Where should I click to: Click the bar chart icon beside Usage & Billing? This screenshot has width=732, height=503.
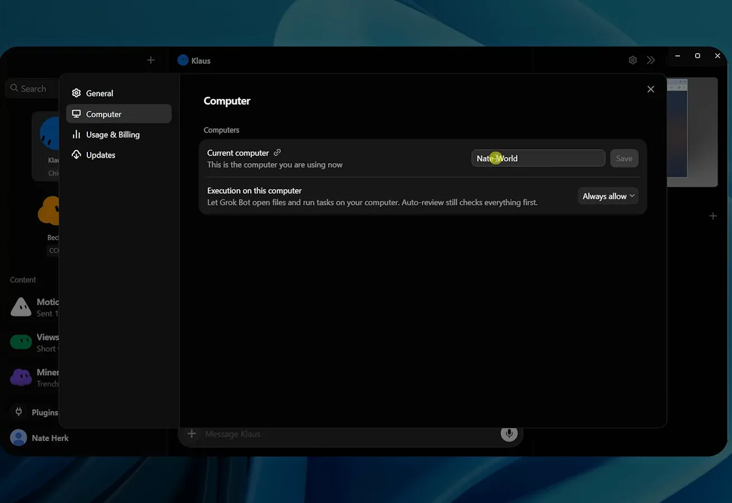(77, 135)
